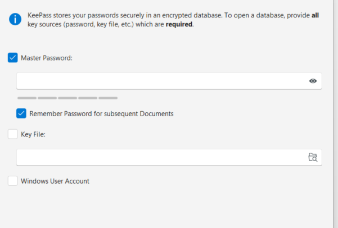Viewport: 338px width, 228px height.
Task: Reveal the master password with eye icon
Action: pyautogui.click(x=313, y=81)
